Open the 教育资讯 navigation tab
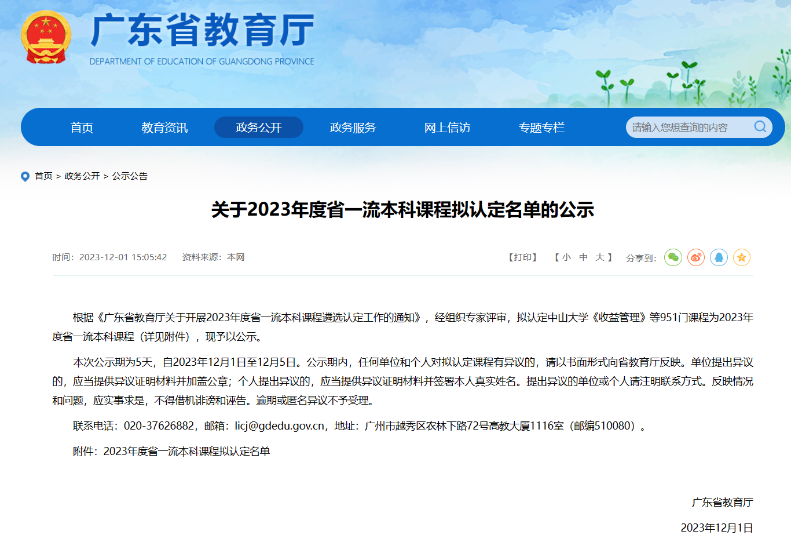The width and height of the screenshot is (791, 542). pos(164,128)
